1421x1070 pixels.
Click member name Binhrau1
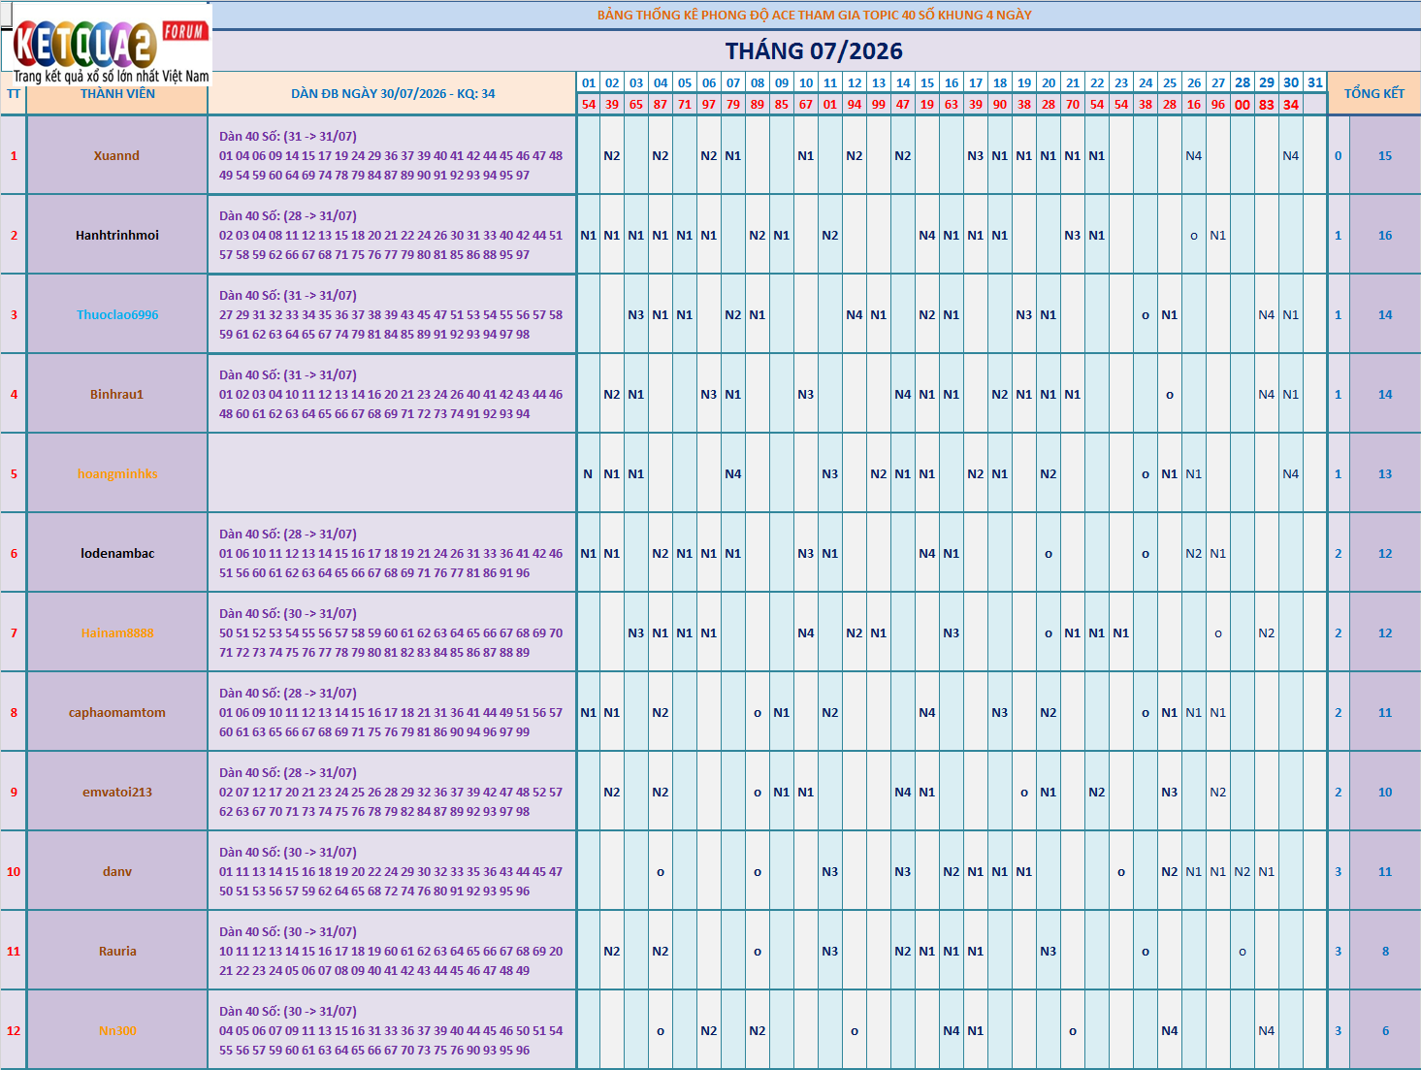[117, 394]
